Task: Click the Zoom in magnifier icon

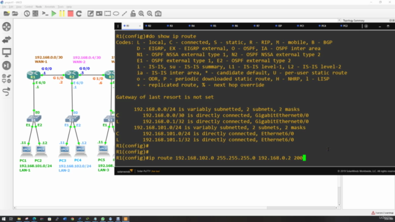Action: click(141, 14)
